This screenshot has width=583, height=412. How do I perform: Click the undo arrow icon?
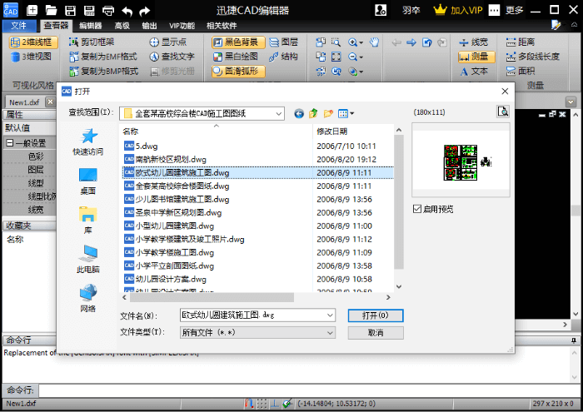click(x=127, y=10)
